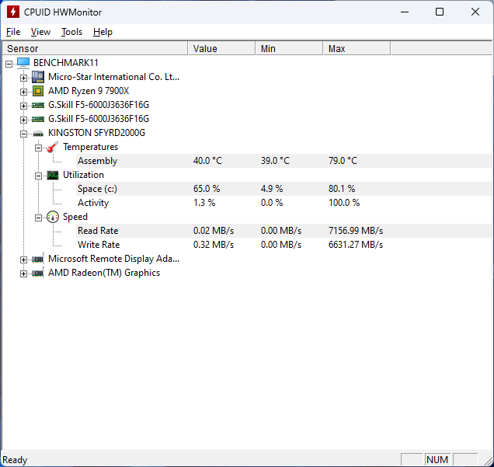
Task: Click the BENCHMARK11 computer monitor icon
Action: click(23, 63)
